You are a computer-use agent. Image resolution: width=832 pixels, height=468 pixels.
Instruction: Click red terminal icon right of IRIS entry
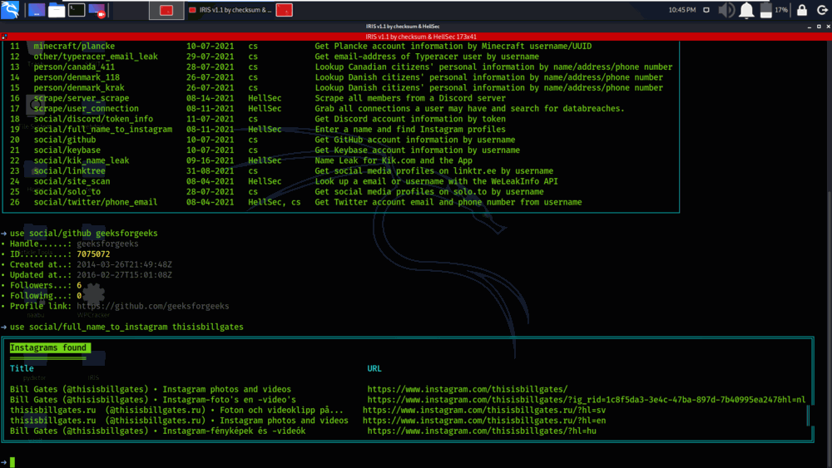(x=285, y=10)
